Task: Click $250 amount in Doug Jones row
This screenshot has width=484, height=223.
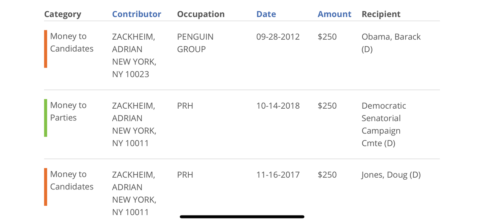Action: (327, 175)
